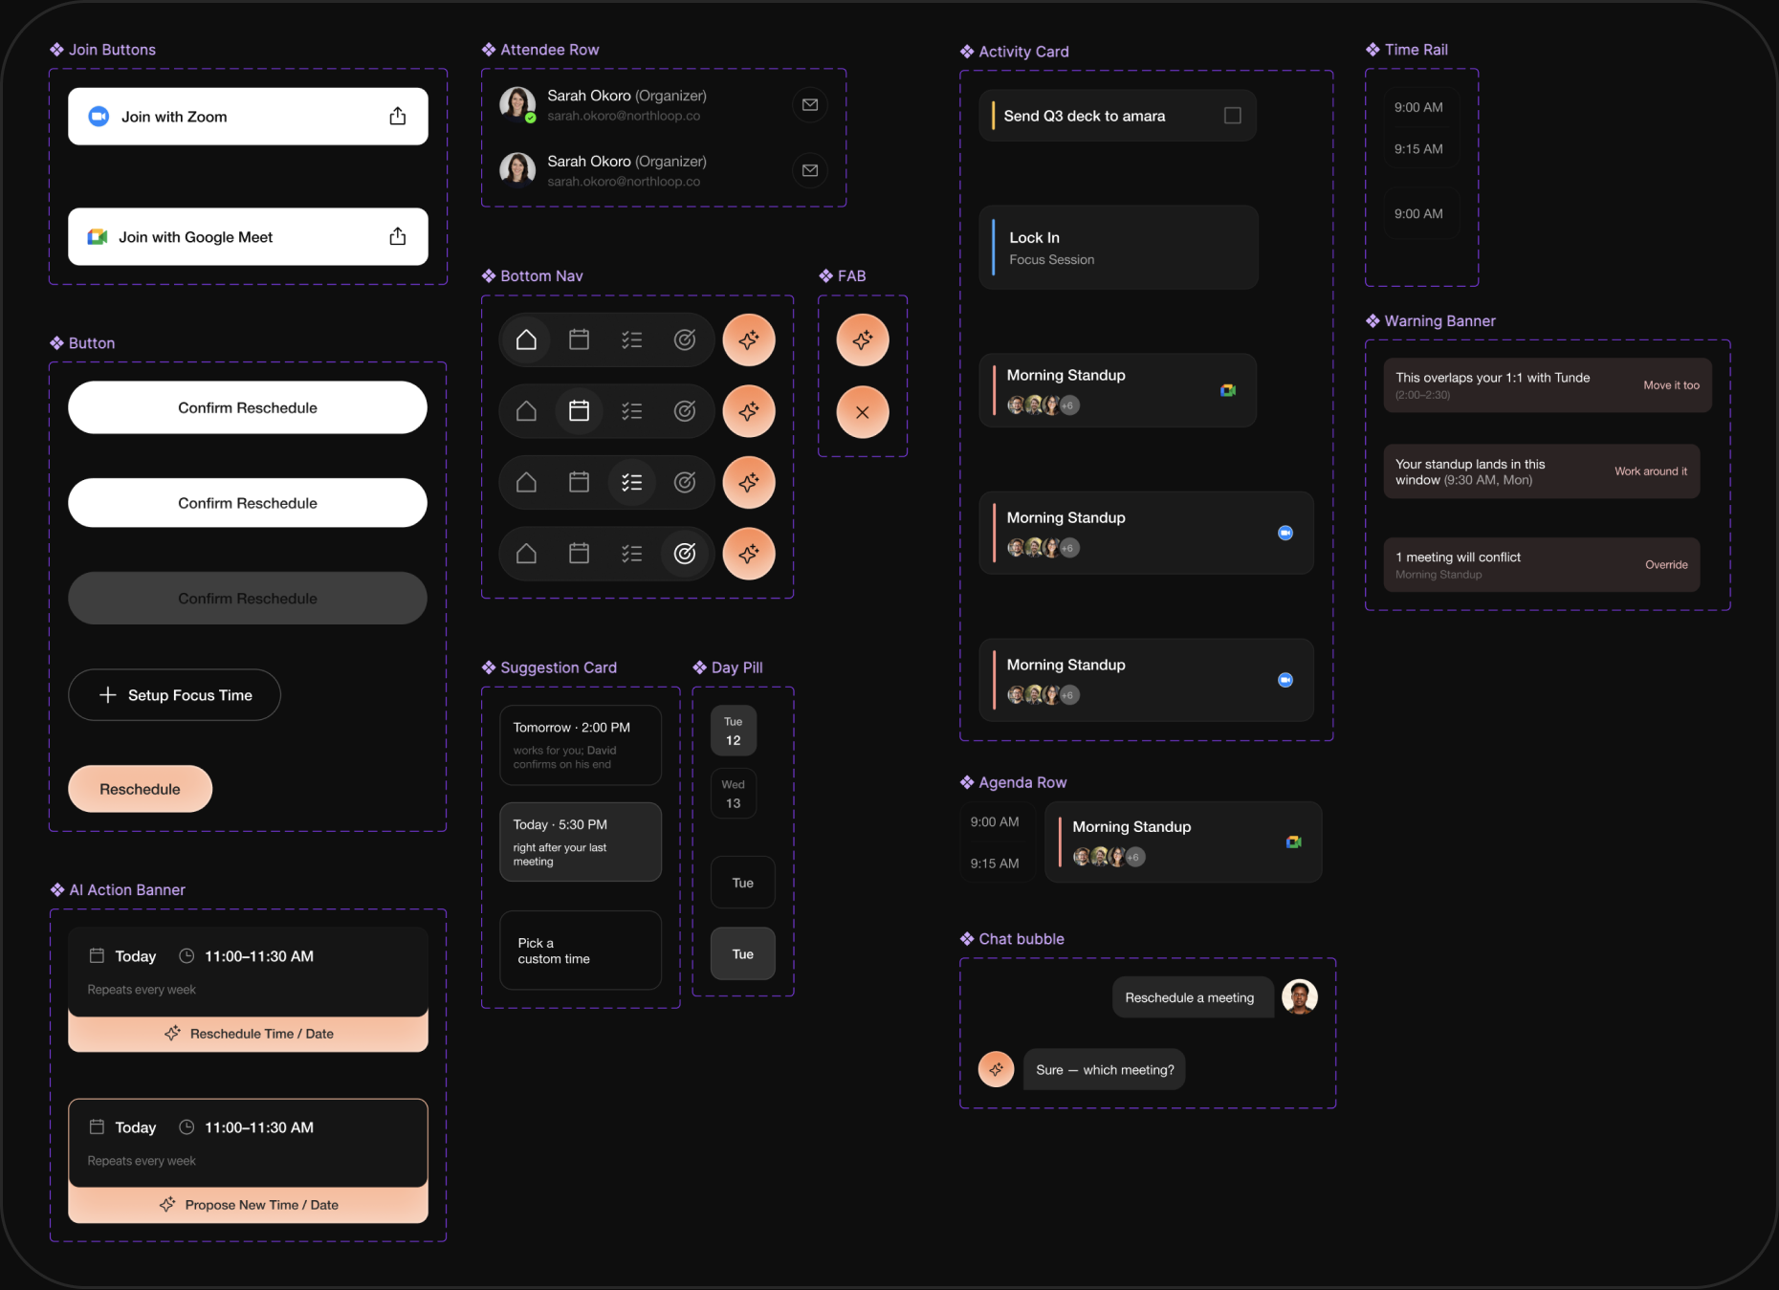Select target icon in fourth Bottom Nav row
The image size is (1779, 1290).
coord(685,553)
